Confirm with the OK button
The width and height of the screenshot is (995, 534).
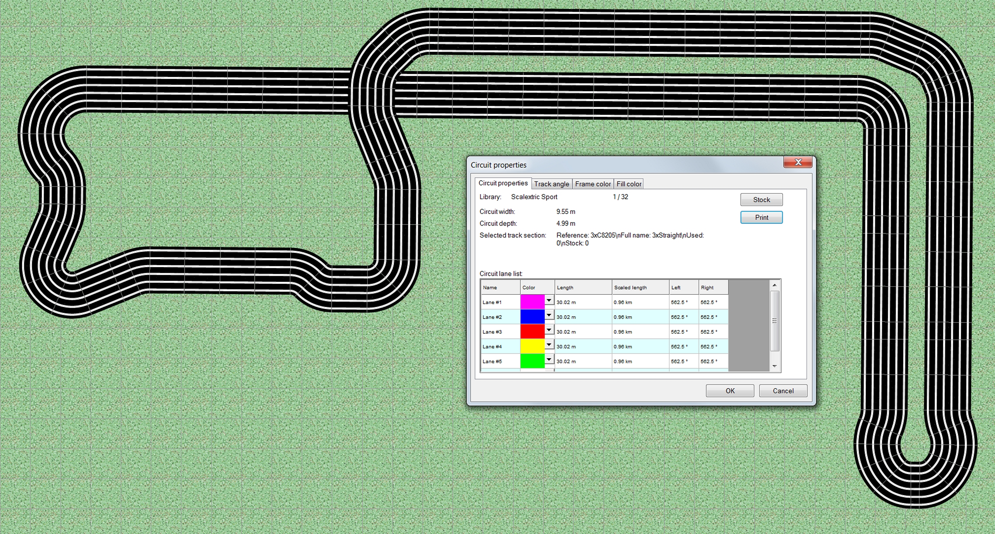[x=729, y=391]
